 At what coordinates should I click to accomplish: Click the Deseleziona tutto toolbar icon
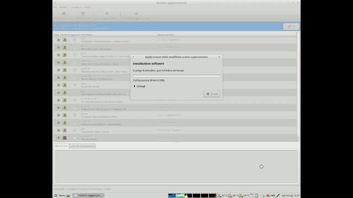click(x=64, y=14)
